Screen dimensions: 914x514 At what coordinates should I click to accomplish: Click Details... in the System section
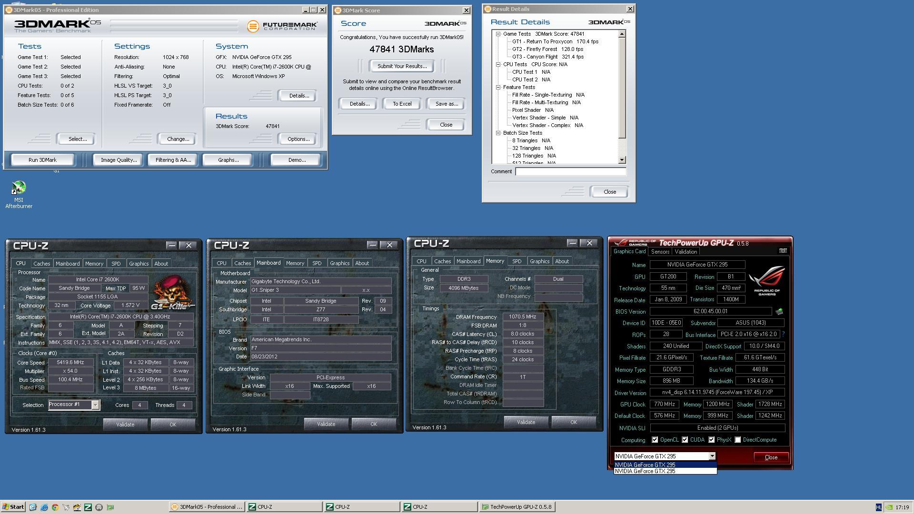[298, 96]
